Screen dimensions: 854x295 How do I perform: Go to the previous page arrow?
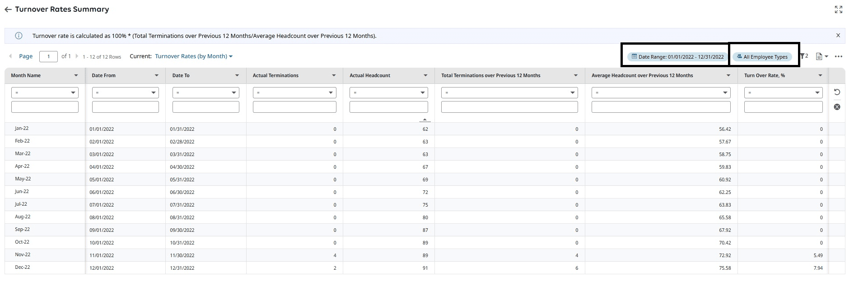click(10, 56)
